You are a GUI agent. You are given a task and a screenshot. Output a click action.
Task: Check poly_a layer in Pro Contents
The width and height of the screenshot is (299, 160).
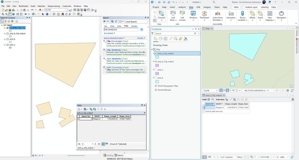(156, 70)
